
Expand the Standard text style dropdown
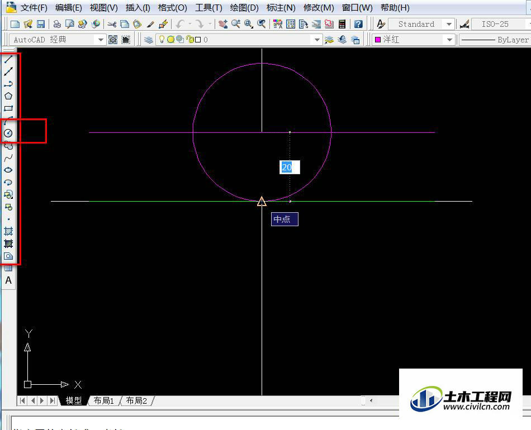coord(449,24)
